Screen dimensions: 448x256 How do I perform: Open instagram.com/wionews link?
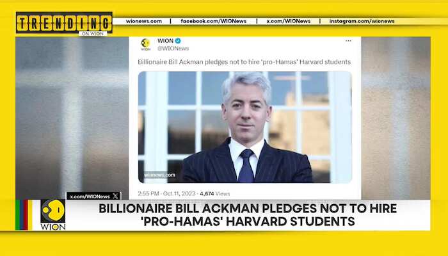click(x=362, y=21)
